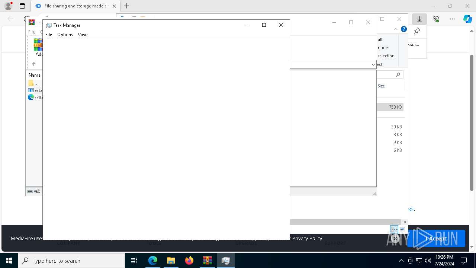Open the network tray icon

coord(419,261)
